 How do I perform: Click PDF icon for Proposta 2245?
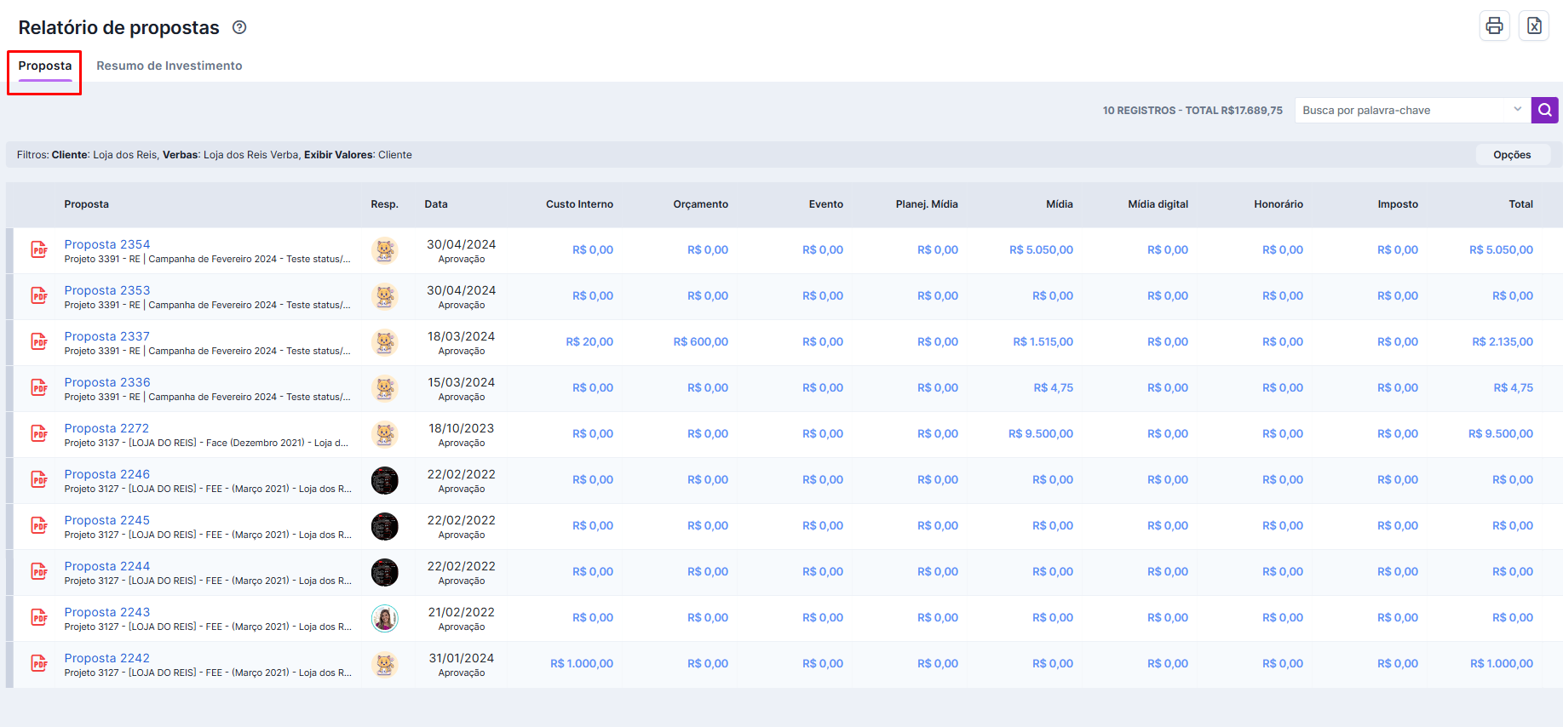click(39, 526)
